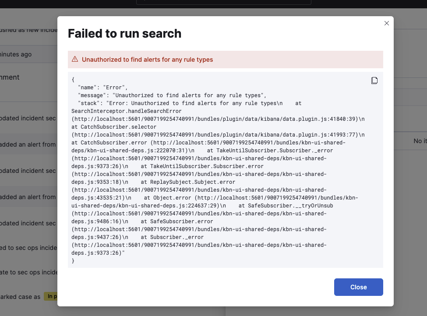Click the 'No it' text right of the modal
The width and height of the screenshot is (427, 316).
pyautogui.click(x=420, y=141)
